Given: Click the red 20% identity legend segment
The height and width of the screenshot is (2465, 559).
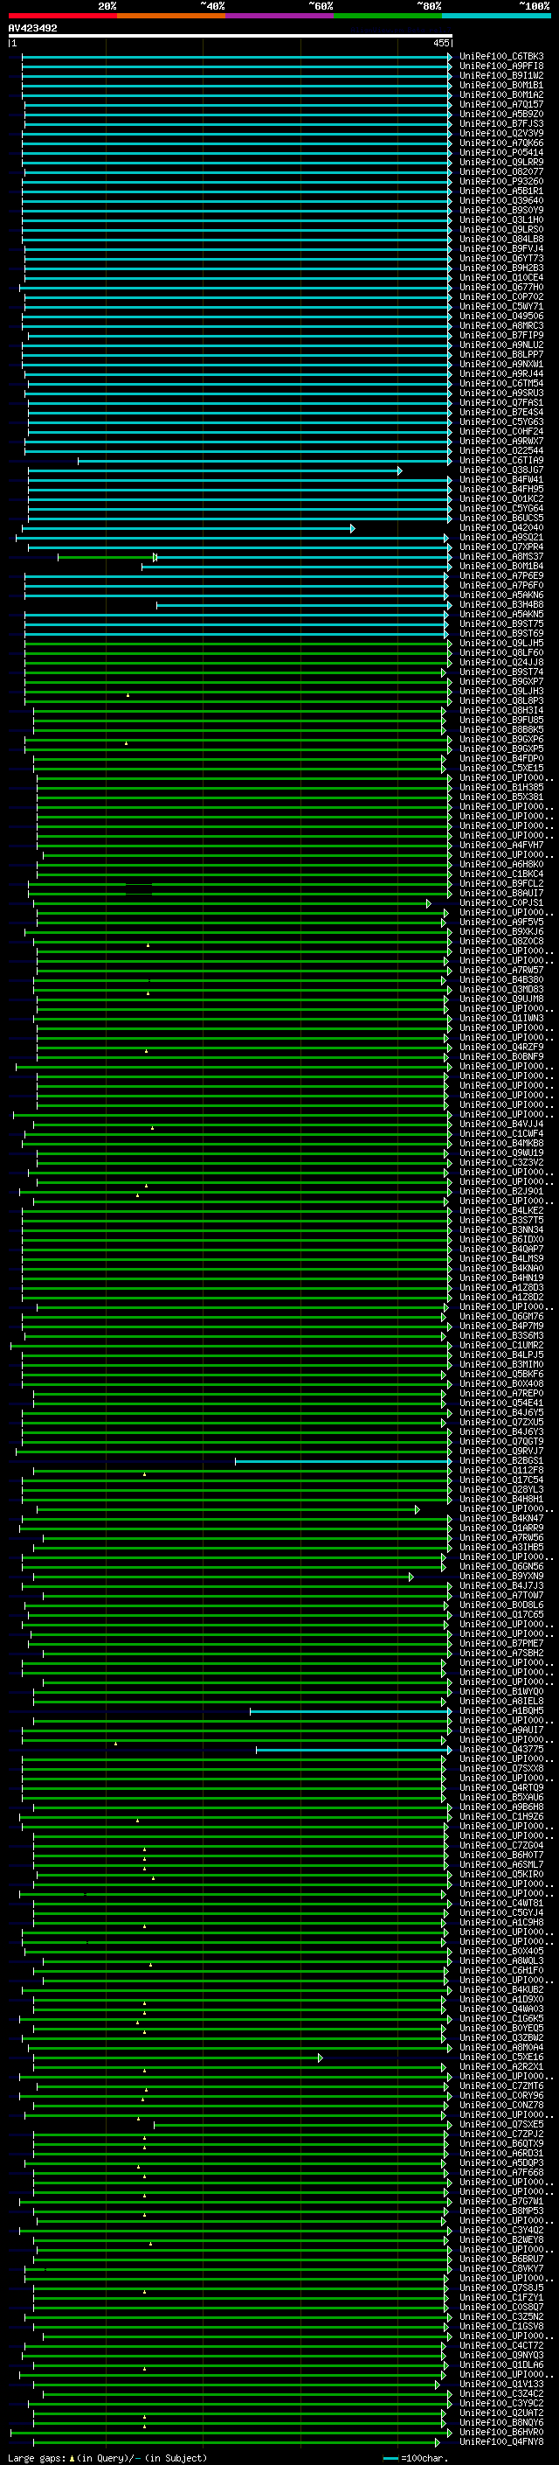Looking at the screenshot, I should pos(63,17).
